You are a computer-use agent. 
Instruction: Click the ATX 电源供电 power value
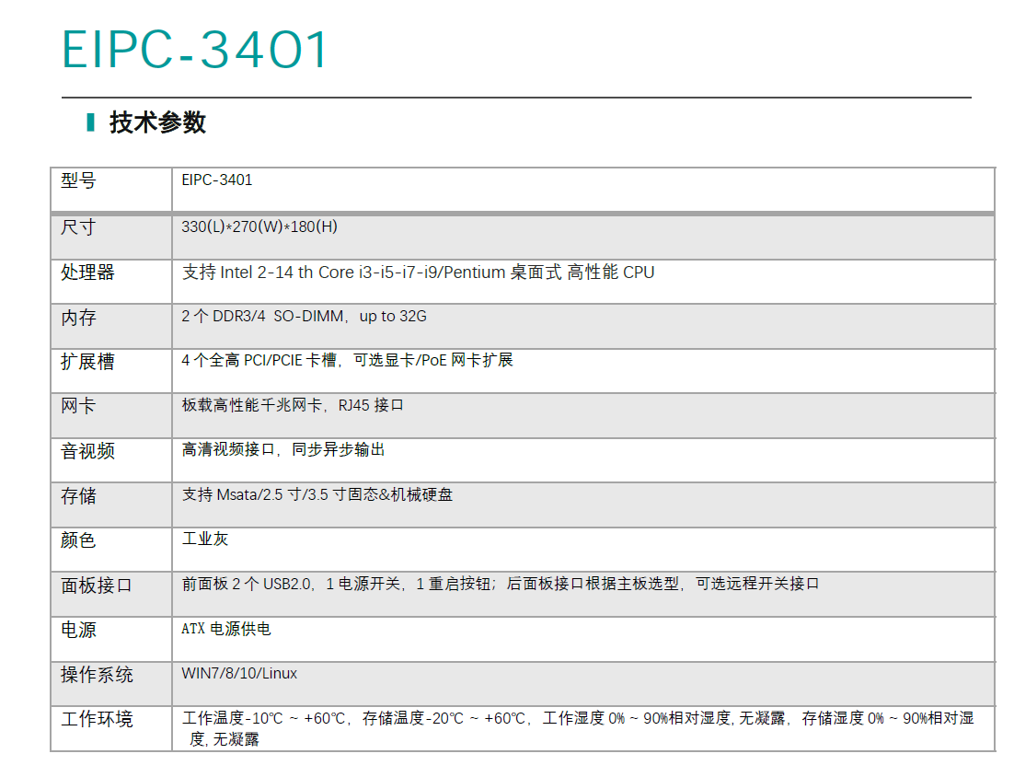[x=226, y=629]
